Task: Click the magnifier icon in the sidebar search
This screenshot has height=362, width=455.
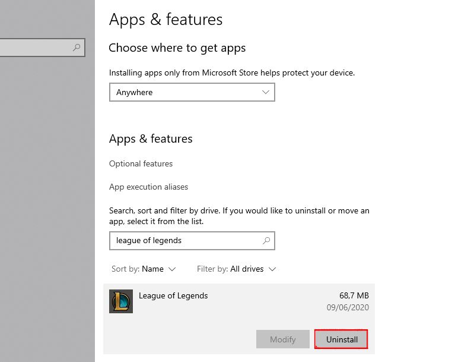Action: [77, 48]
